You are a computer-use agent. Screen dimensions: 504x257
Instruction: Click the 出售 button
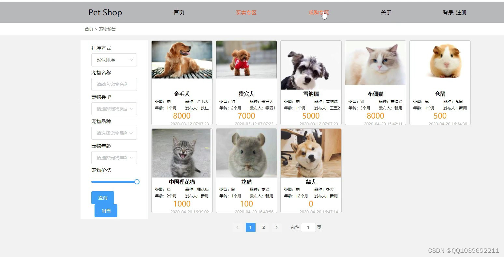point(106,211)
